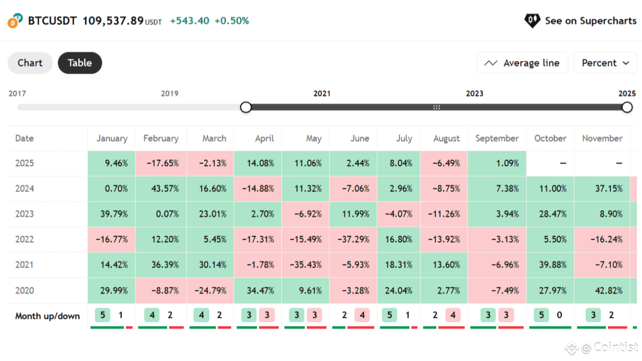Image resolution: width=642 pixels, height=361 pixels.
Task: Click the right handle of year range slider
Action: 627,107
